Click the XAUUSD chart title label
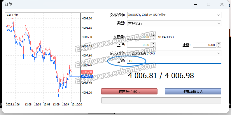The image size is (231, 115). click(x=12, y=15)
